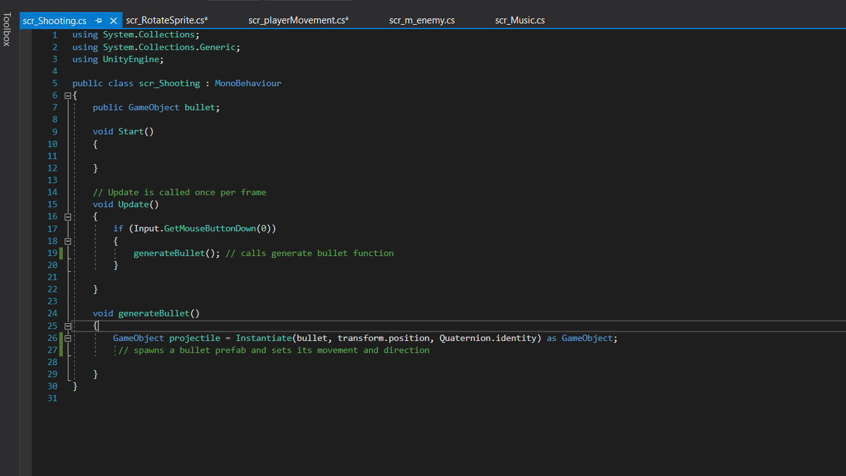Open the Toolbox side panel
Image resolution: width=846 pixels, height=476 pixels.
tap(7, 29)
